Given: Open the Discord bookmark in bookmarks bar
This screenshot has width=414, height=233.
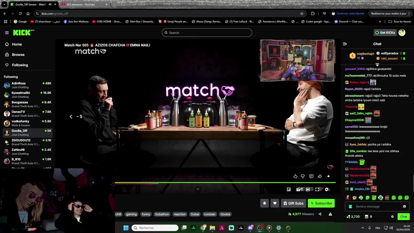Looking at the screenshot, I should 350,22.
